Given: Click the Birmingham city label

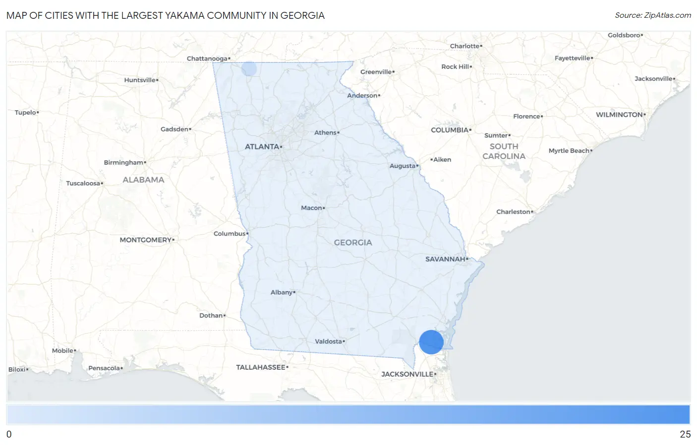Looking at the screenshot, I should tap(123, 162).
